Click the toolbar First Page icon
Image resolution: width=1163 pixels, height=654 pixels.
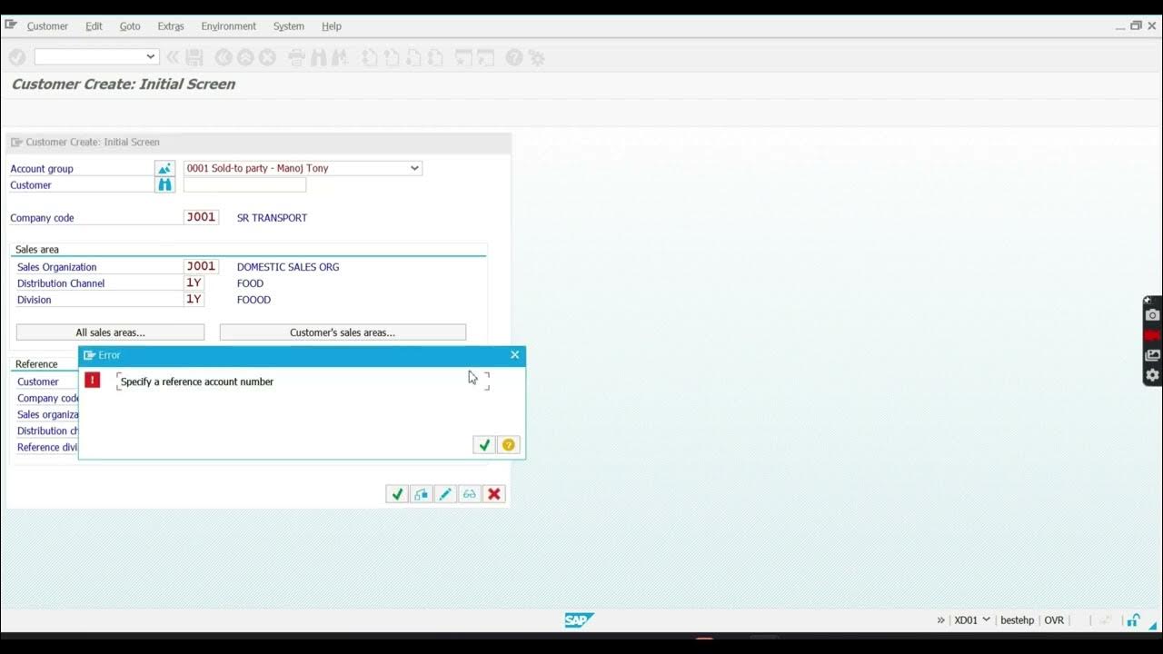[369, 57]
